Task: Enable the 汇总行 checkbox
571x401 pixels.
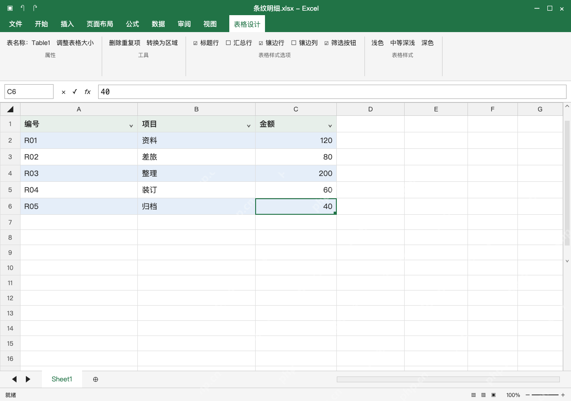Action: (x=228, y=43)
